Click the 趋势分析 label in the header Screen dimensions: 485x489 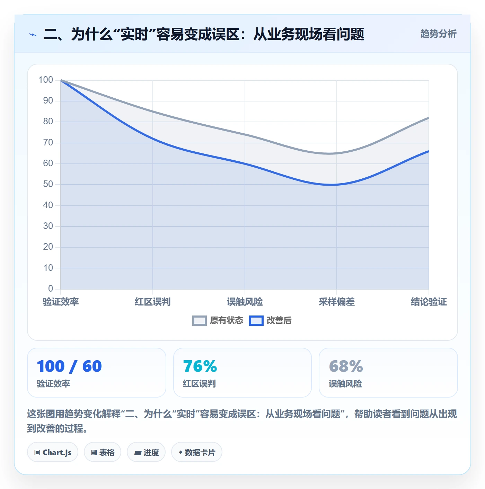click(438, 34)
